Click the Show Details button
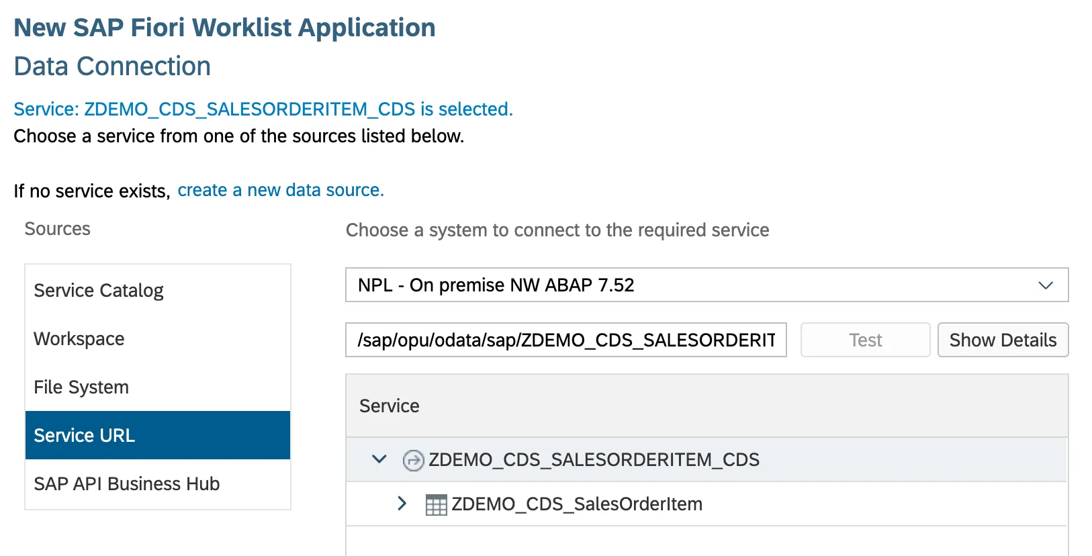1092x556 pixels. (1002, 340)
